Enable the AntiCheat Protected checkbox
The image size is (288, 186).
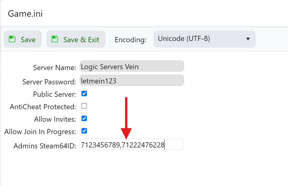pyautogui.click(x=84, y=106)
